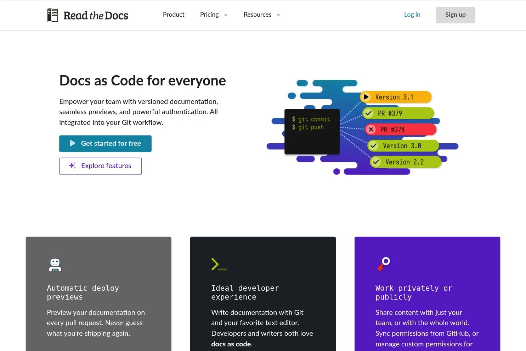
Task: Click the green checkmark on PR #379
Action: click(x=369, y=113)
